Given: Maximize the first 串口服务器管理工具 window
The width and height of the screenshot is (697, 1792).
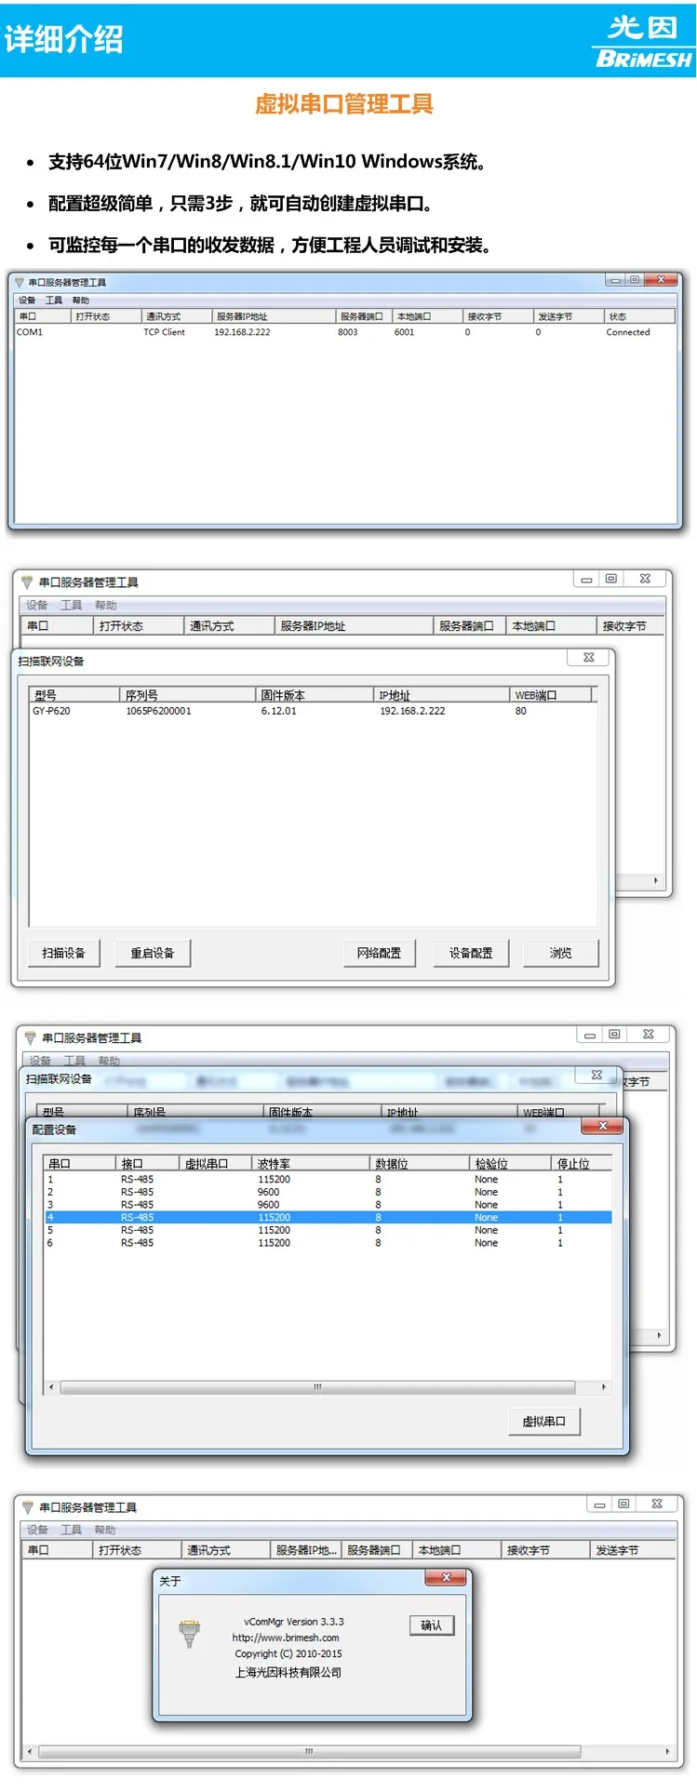Looking at the screenshot, I should point(634,279).
